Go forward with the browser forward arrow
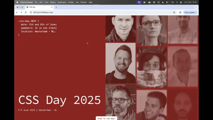 pyautogui.click(x=21, y=12)
